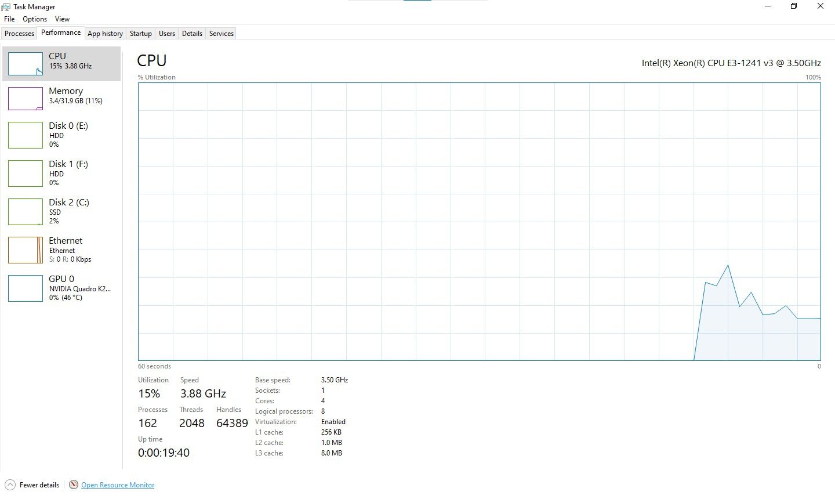
Task: Click the Task Manager app icon in title bar
Action: [6, 7]
